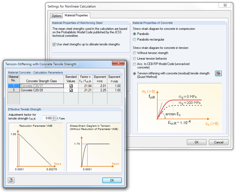Click the Help question-mark icon
Viewport: 236px width, 192px height.
point(11,180)
